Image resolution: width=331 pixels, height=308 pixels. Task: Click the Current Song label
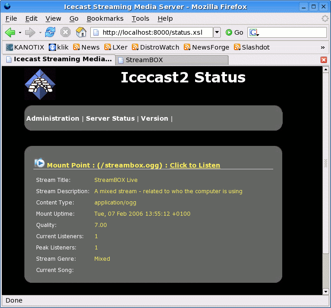point(55,270)
